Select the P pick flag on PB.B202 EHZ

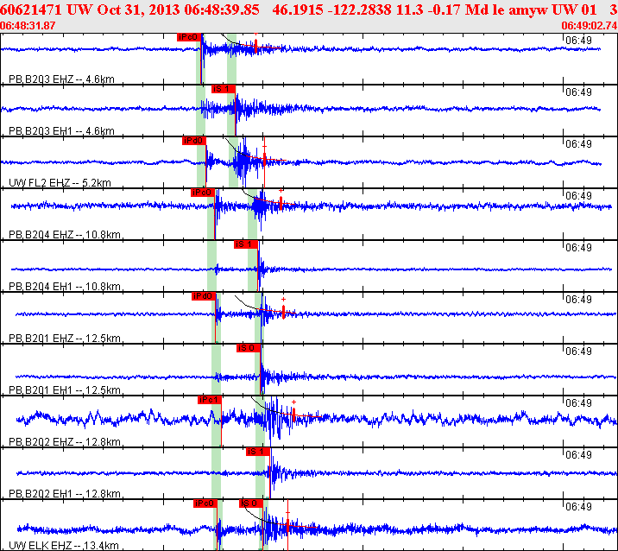pos(209,400)
